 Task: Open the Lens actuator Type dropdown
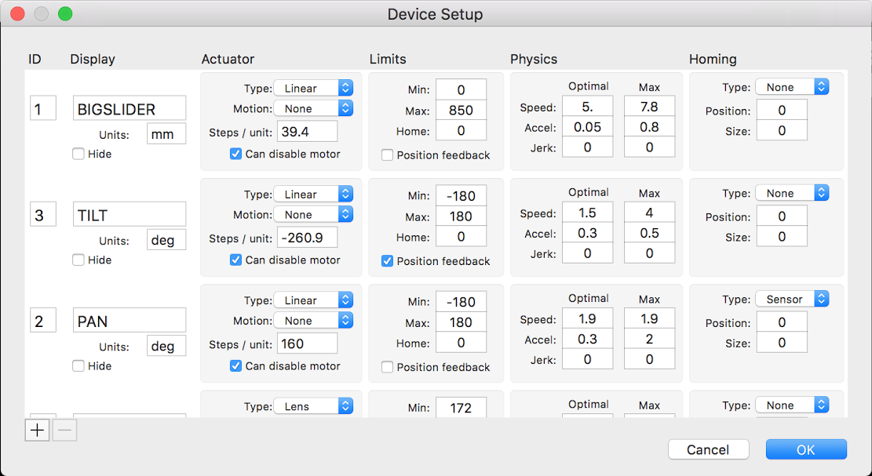(313, 406)
